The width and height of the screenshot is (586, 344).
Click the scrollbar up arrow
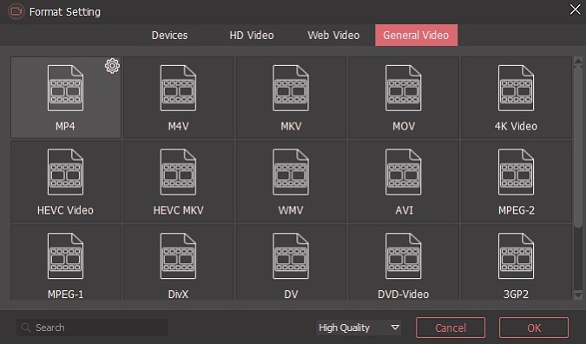(x=578, y=61)
